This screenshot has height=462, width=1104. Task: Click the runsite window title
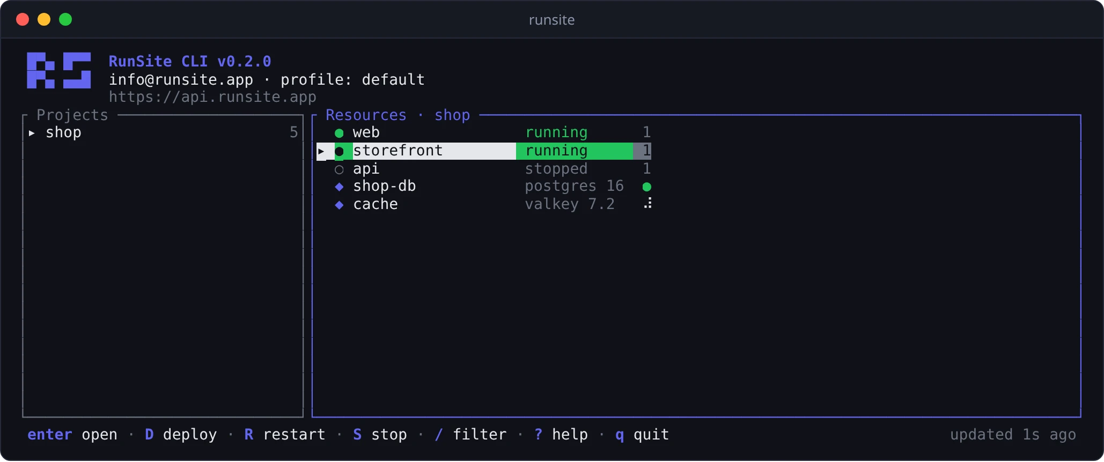pyautogui.click(x=551, y=20)
